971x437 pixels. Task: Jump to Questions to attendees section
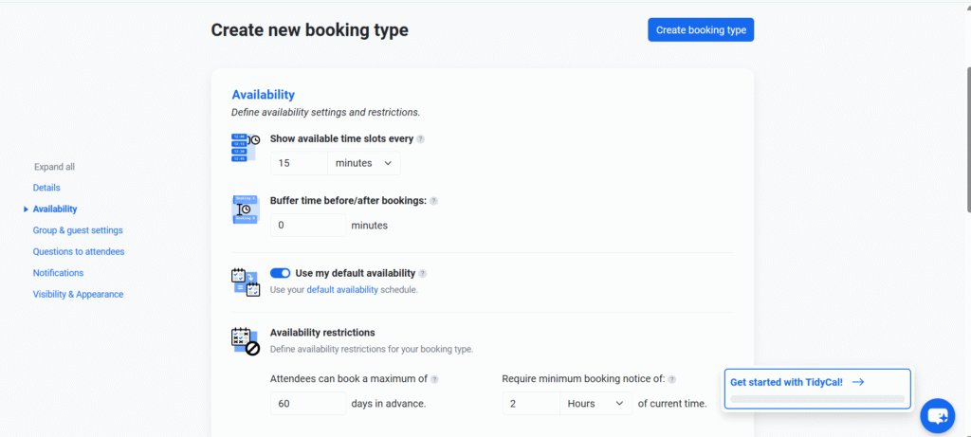coord(79,252)
